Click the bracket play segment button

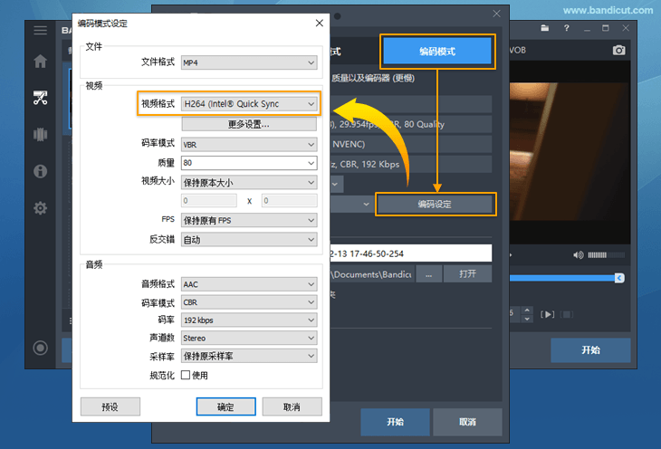pyautogui.click(x=547, y=314)
